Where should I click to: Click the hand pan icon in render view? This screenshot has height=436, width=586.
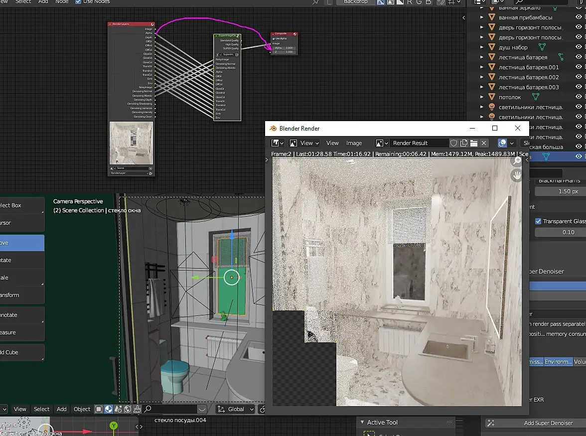coord(517,175)
